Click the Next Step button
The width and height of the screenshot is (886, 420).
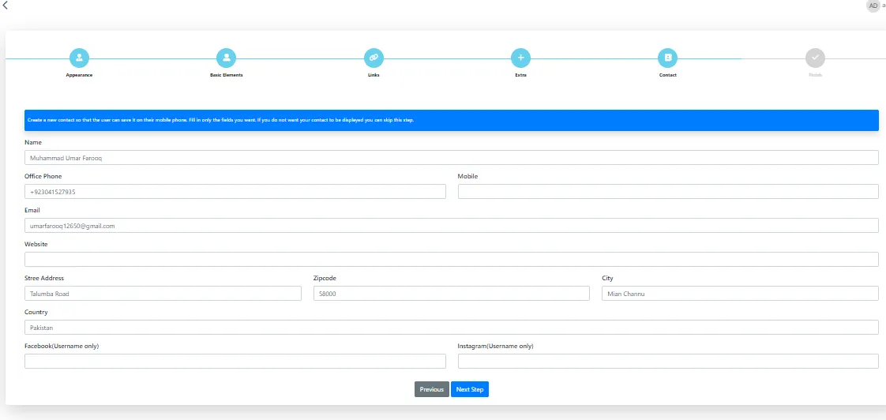470,389
